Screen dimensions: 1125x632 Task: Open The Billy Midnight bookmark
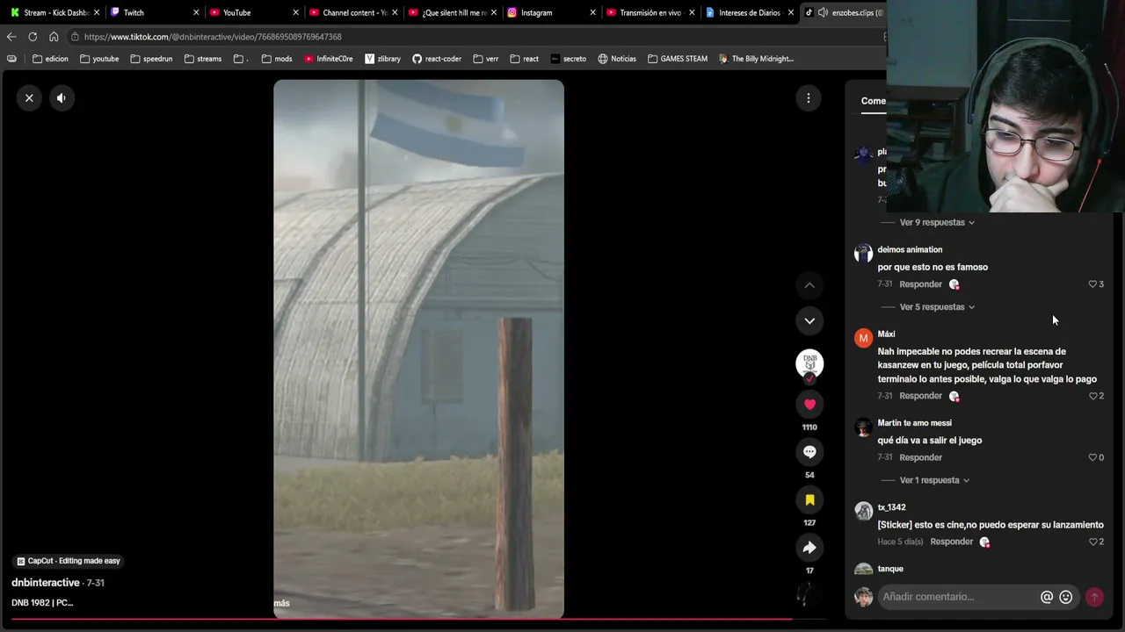pos(756,59)
